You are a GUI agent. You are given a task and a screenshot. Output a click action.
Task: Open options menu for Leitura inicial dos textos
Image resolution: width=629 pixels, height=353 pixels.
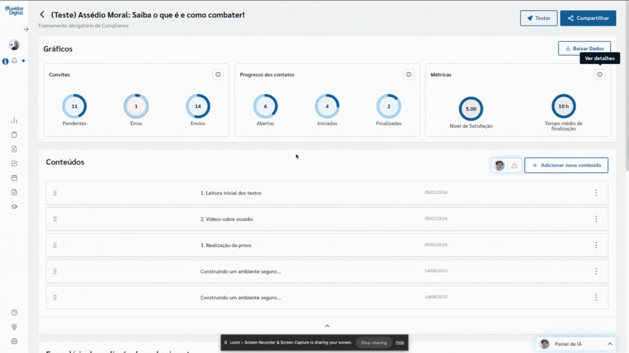click(x=596, y=193)
